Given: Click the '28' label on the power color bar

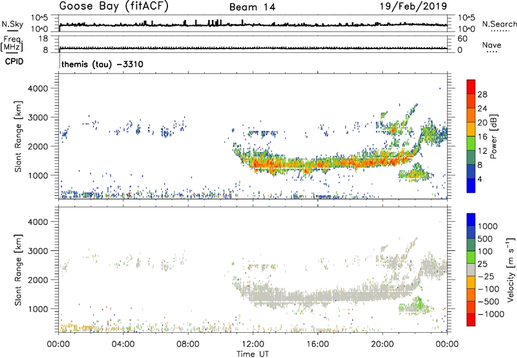Looking at the screenshot, I should click(482, 94).
